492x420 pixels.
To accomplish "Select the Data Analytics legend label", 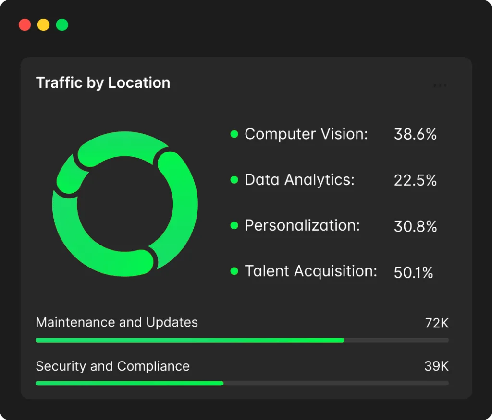I will click(299, 180).
